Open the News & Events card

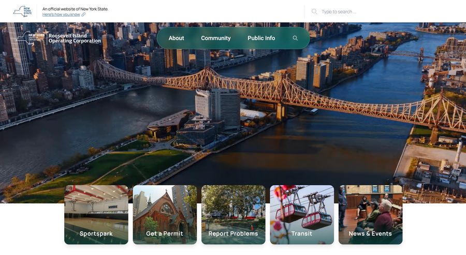tap(370, 215)
